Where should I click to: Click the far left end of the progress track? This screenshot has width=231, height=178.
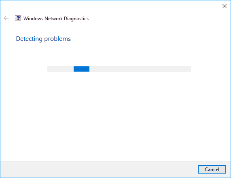49,69
